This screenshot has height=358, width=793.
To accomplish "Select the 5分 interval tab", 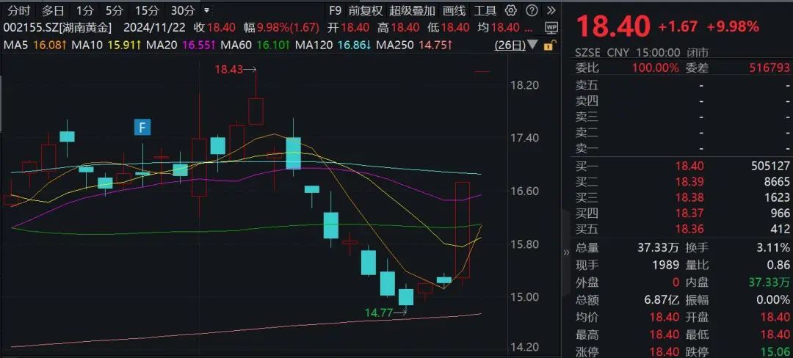I will click(x=114, y=10).
